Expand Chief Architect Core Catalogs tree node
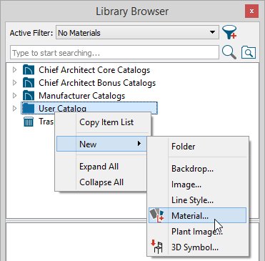The width and height of the screenshot is (265, 261). (15, 70)
